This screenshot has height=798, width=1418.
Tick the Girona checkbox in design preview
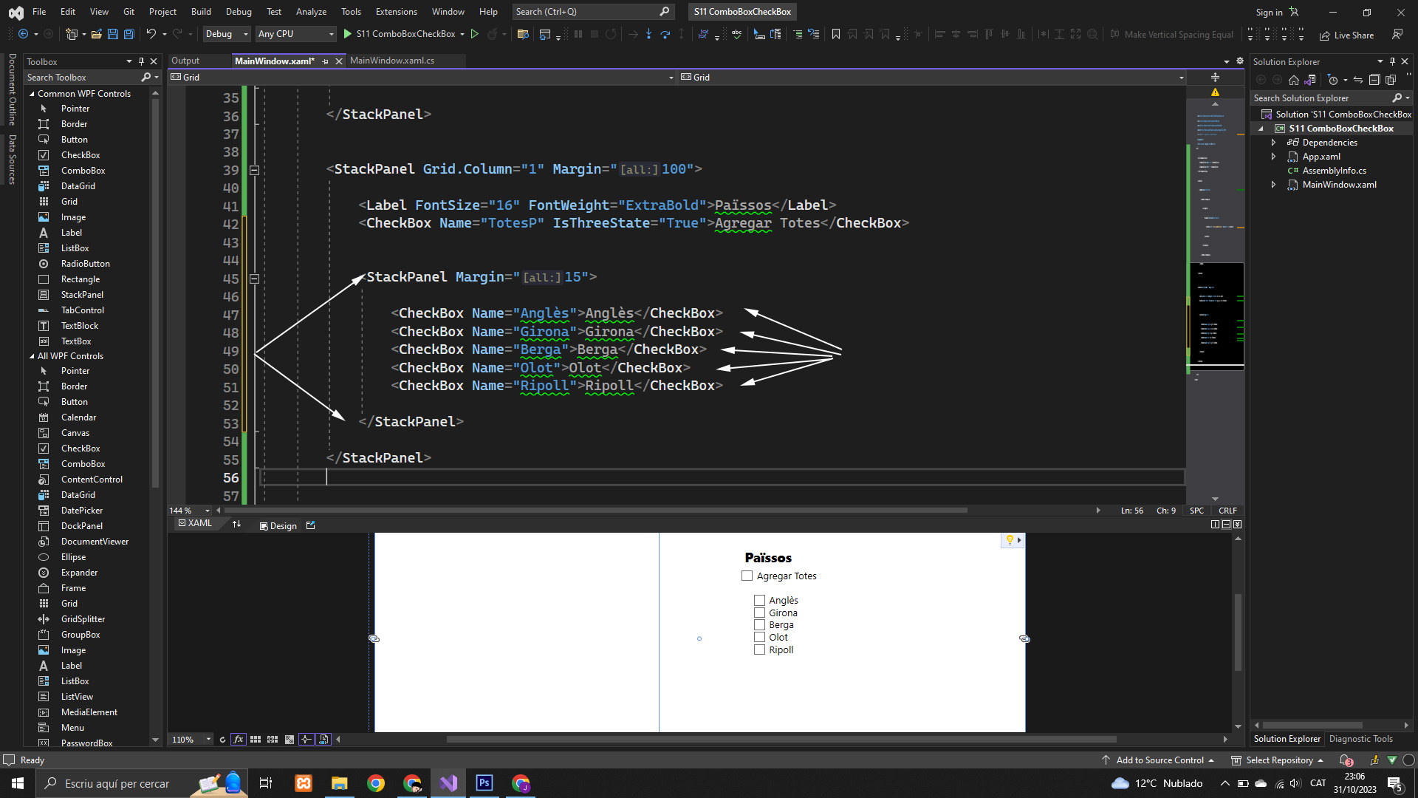click(x=759, y=613)
